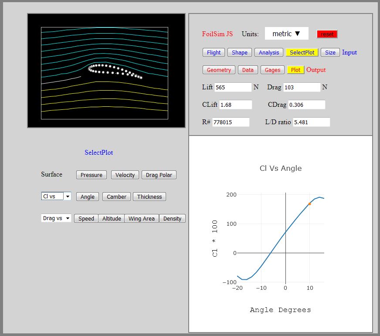Open the Shape input panel
380x336 pixels.
pyautogui.click(x=239, y=52)
